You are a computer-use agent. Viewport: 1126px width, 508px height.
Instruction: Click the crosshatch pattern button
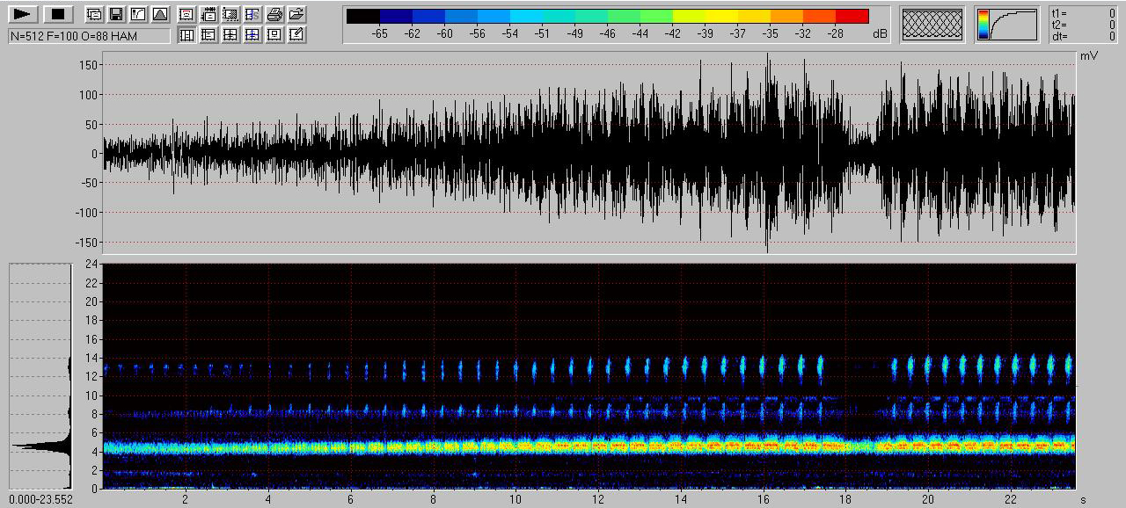tap(932, 25)
